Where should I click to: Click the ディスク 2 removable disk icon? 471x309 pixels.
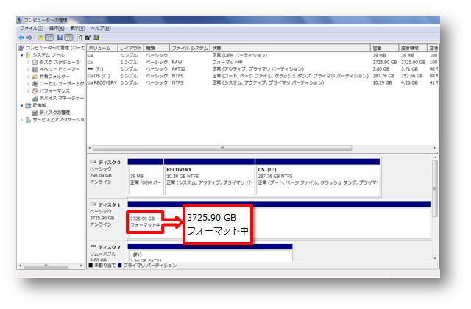(93, 246)
